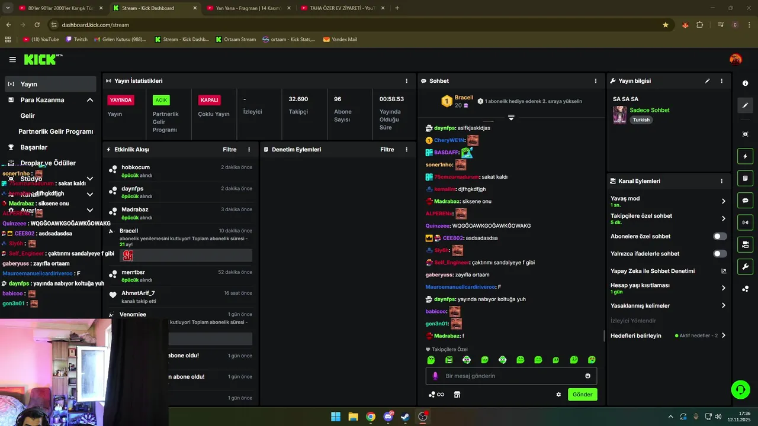Click the Turkish language tag
Viewport: 758px width, 426px height.
(641, 120)
